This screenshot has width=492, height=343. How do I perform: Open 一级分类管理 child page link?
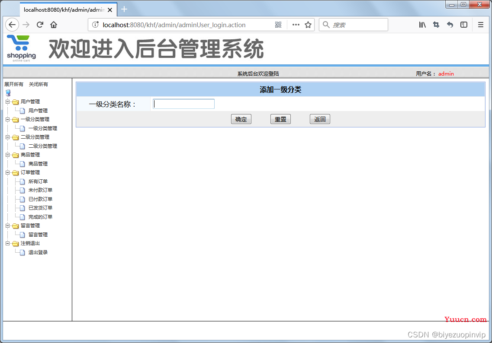(x=43, y=128)
